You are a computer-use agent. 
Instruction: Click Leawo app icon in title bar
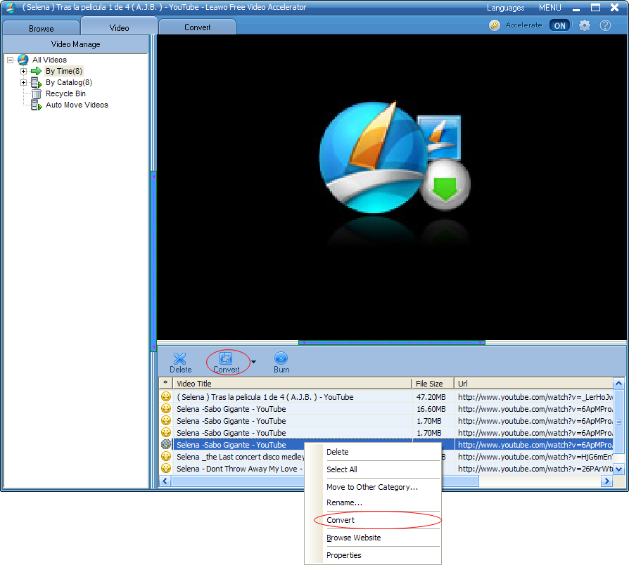pos(11,7)
